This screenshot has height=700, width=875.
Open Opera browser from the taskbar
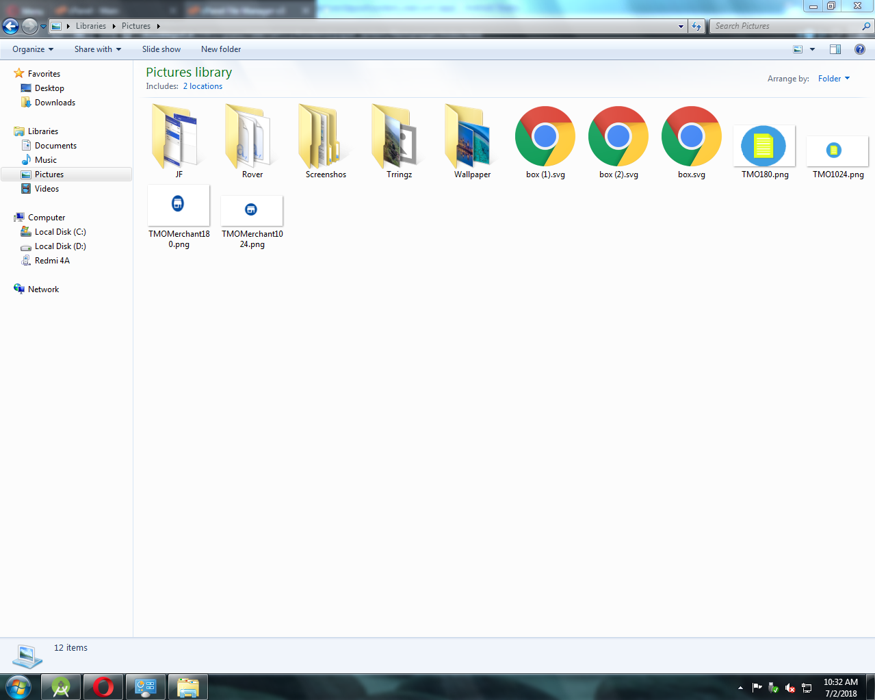pyautogui.click(x=103, y=686)
